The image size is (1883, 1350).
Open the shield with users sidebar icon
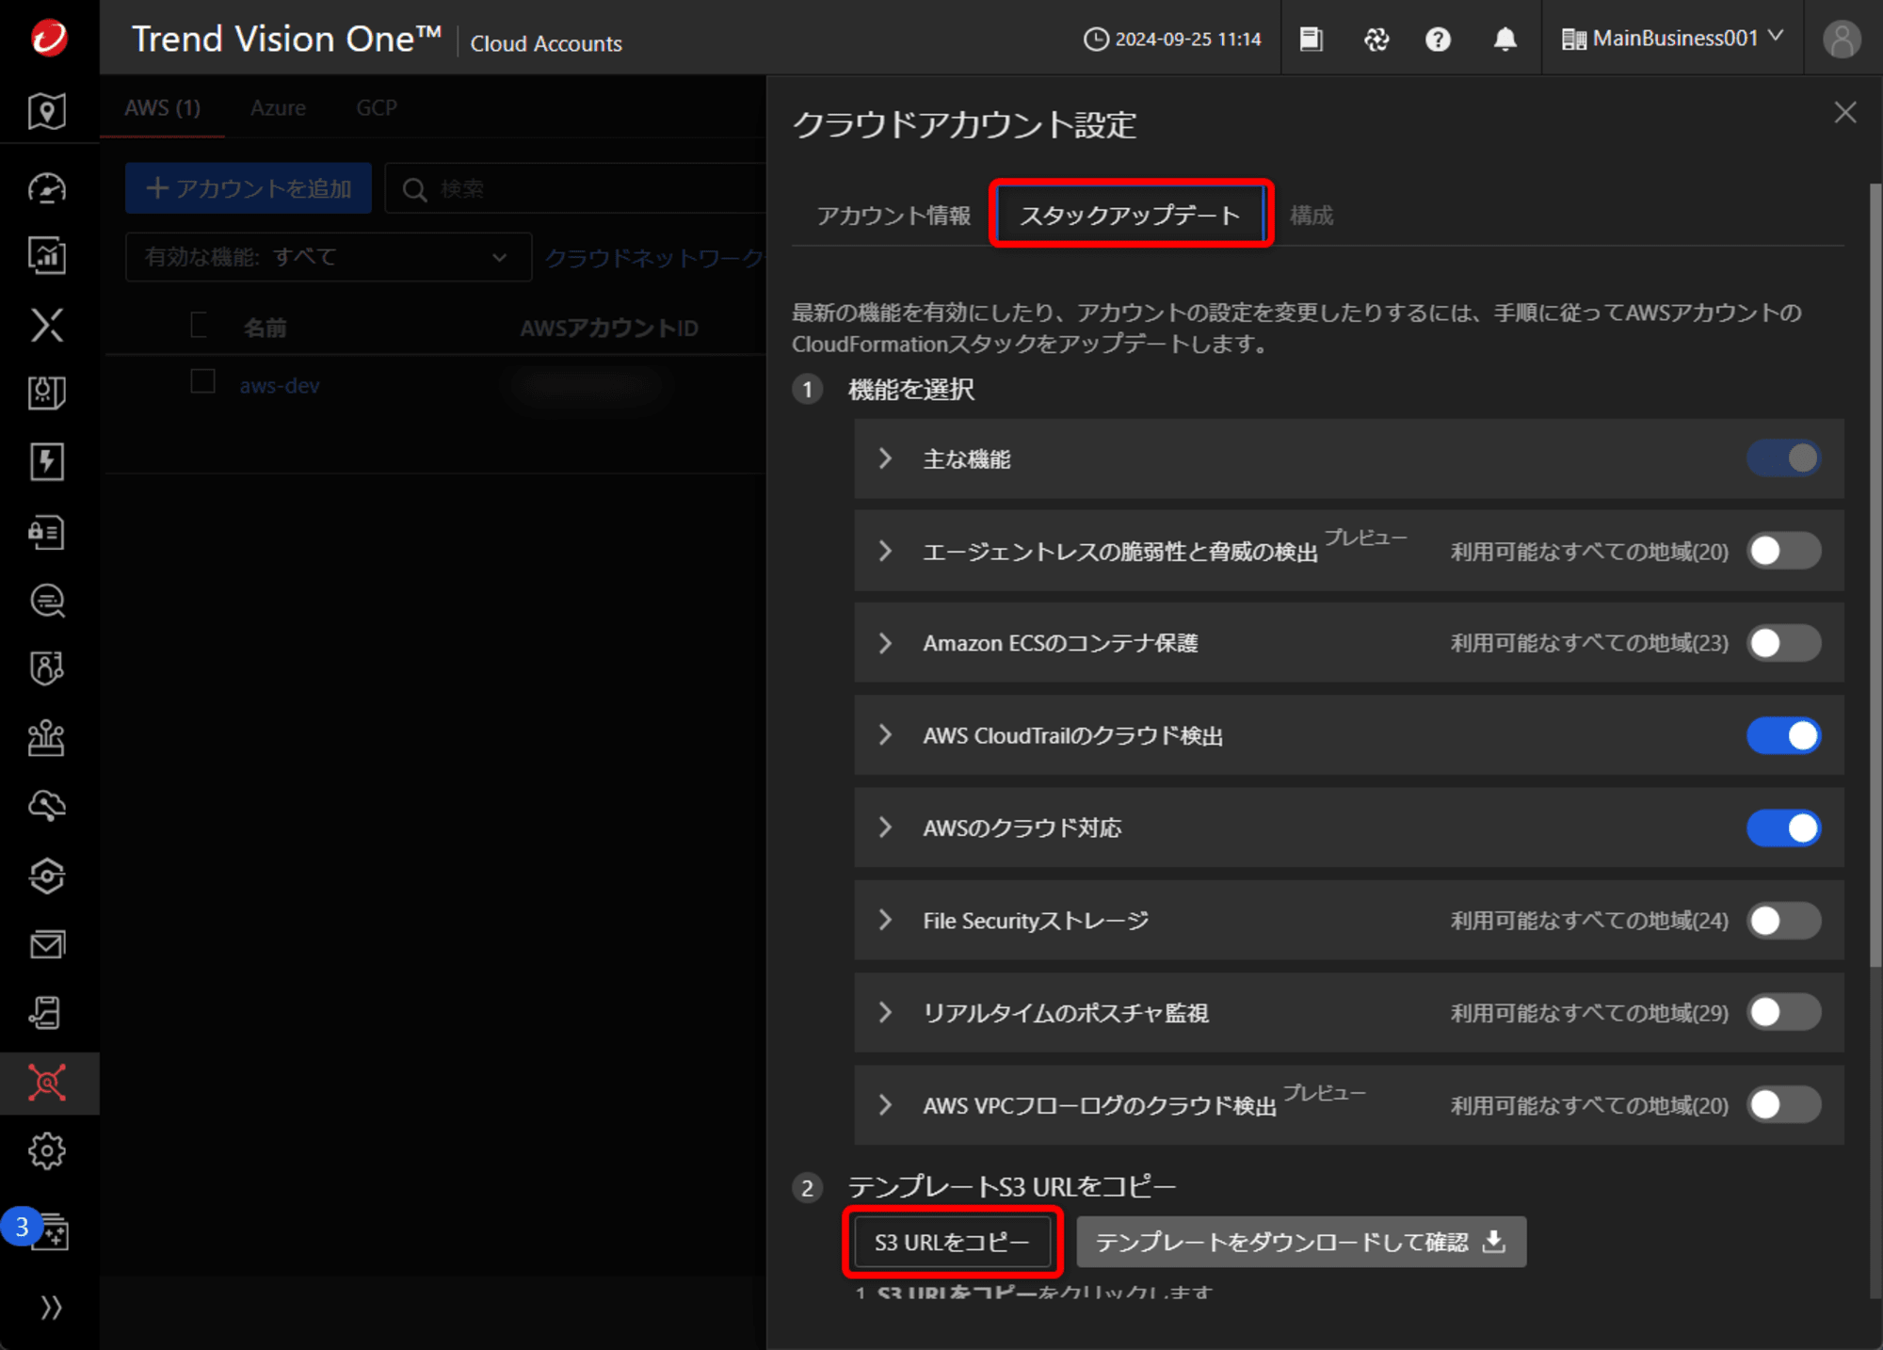coord(47,668)
